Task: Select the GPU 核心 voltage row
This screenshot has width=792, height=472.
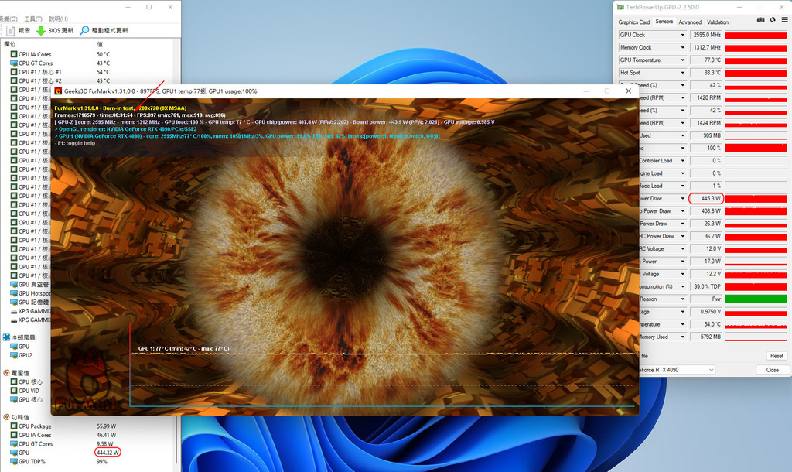Action: [x=27, y=399]
